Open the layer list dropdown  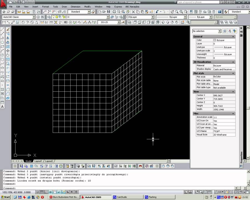tap(108, 17)
